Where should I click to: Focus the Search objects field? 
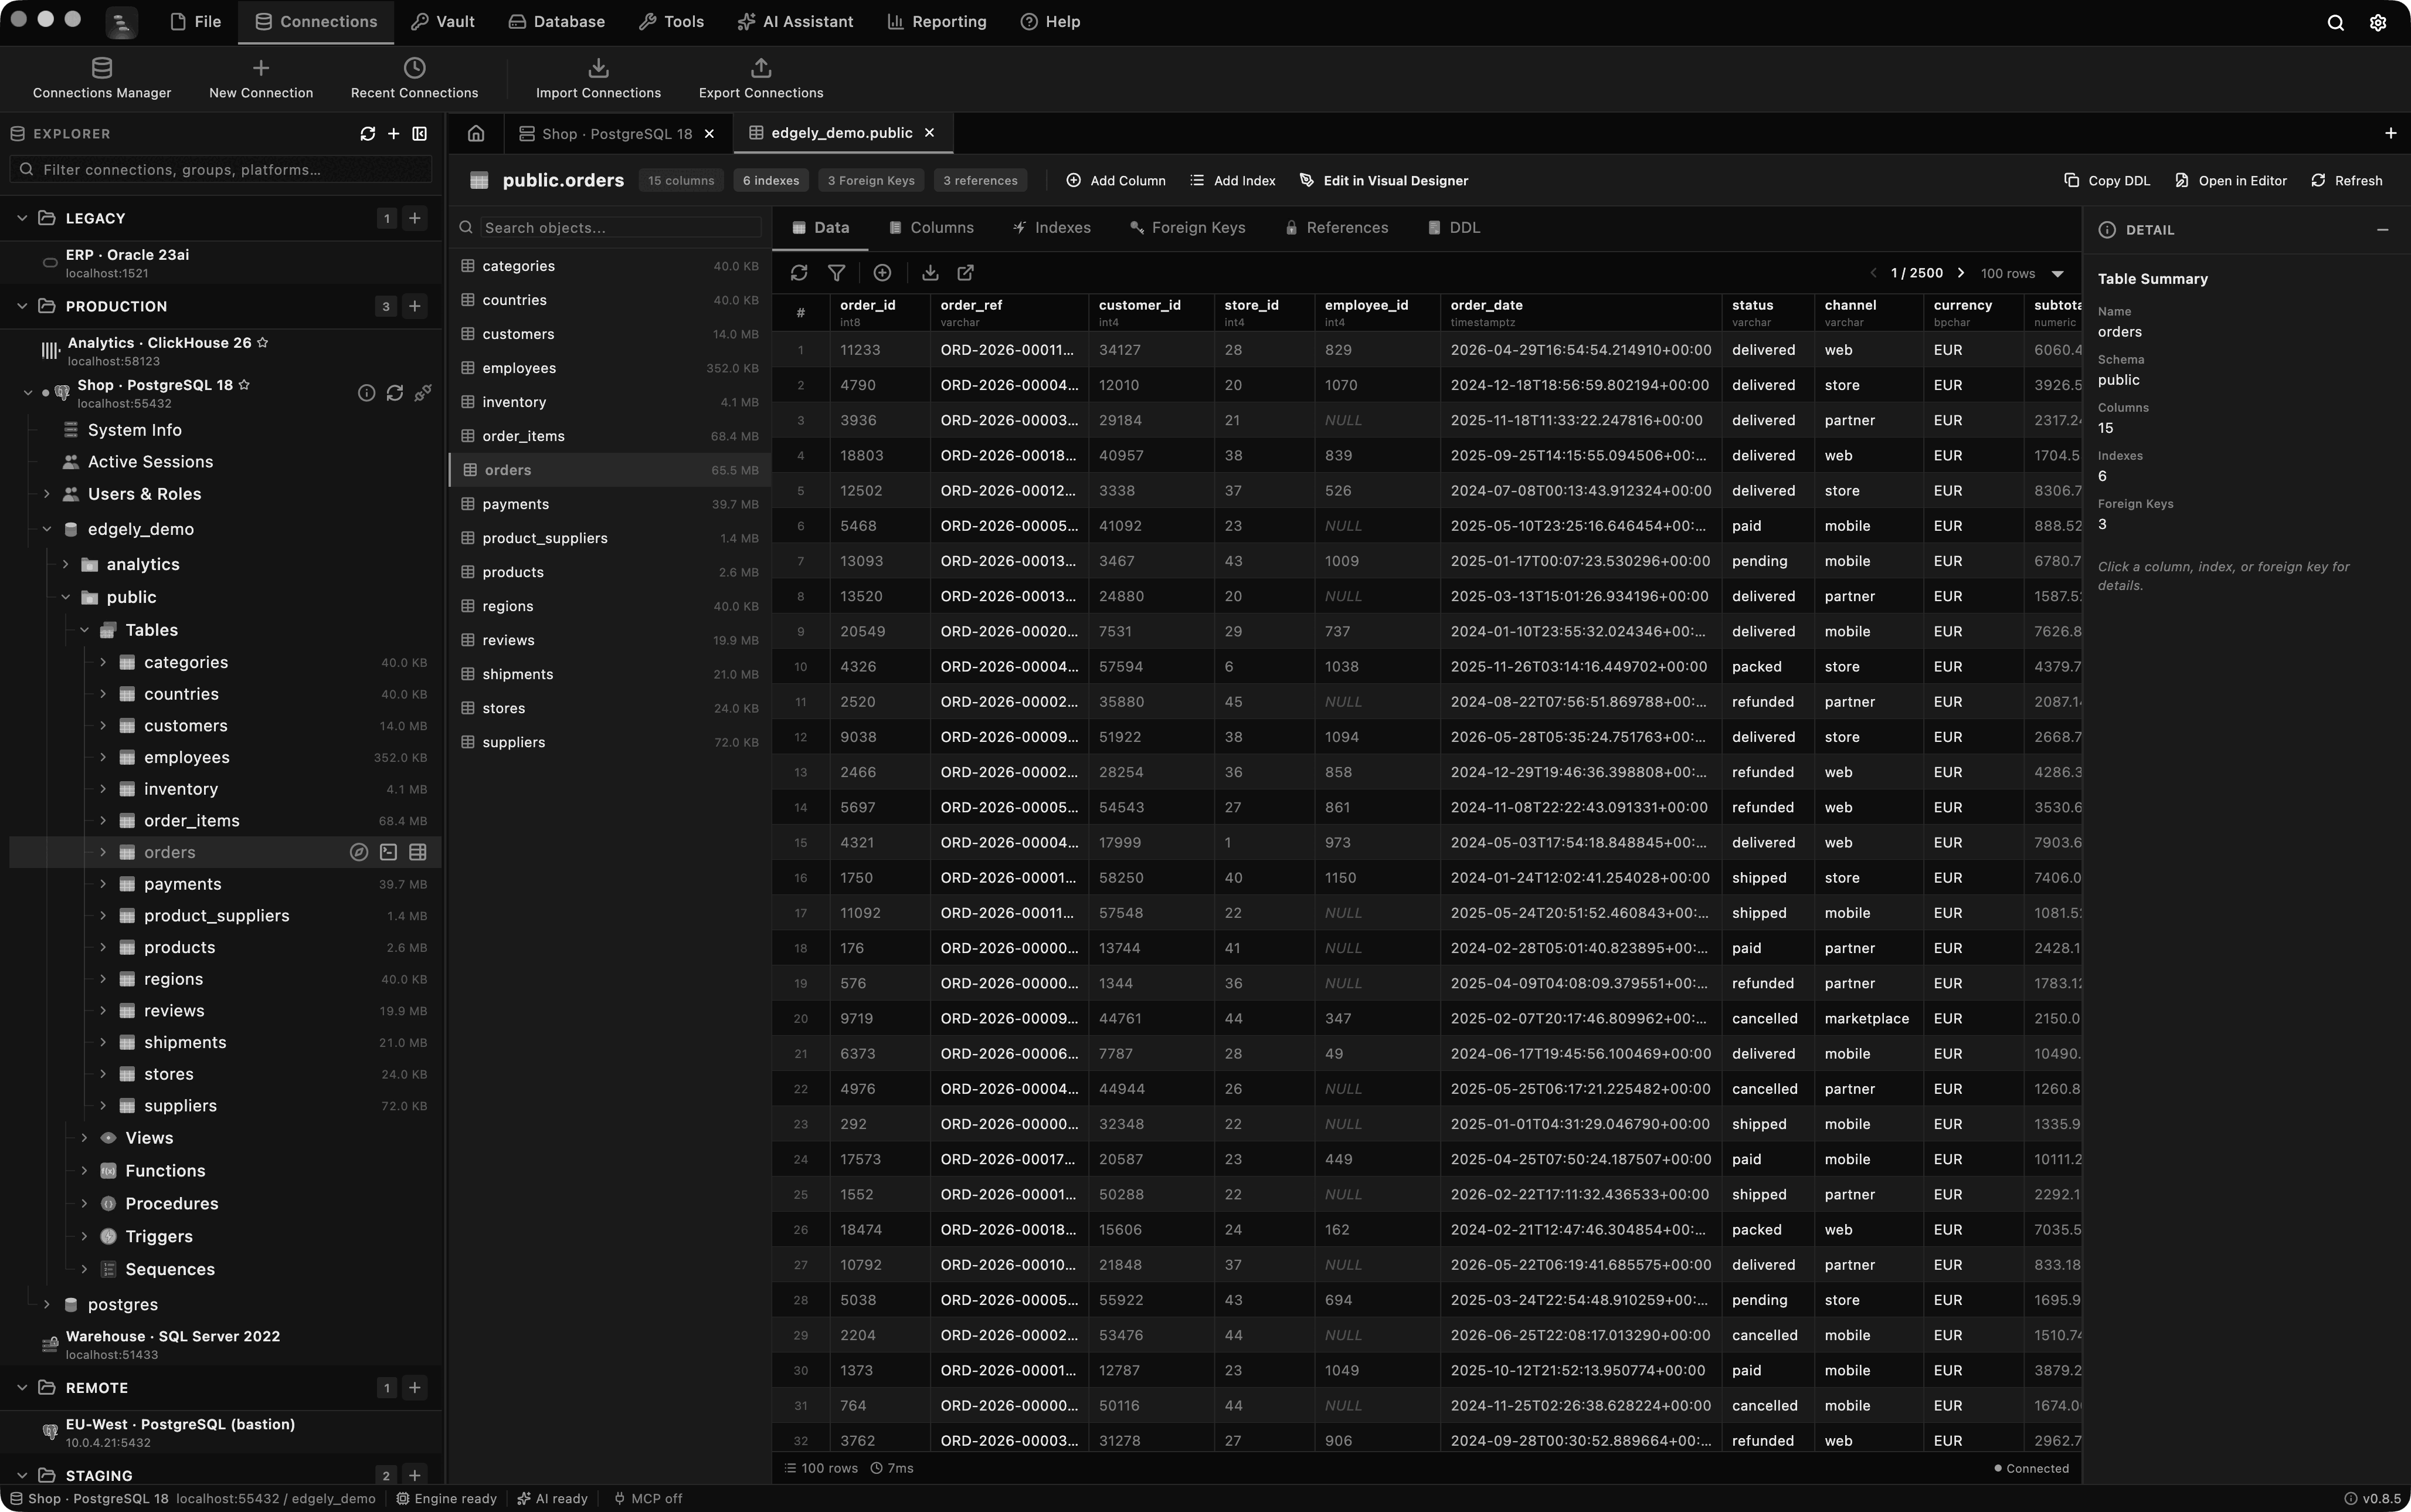(620, 228)
